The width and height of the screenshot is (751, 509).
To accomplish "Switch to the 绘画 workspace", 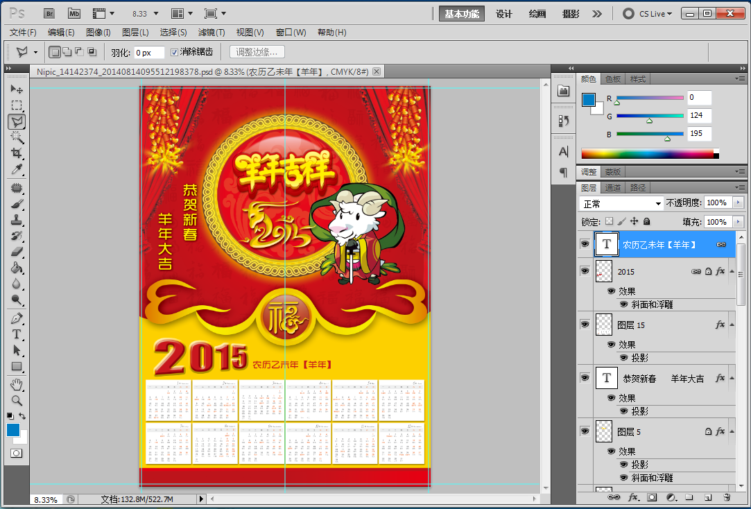I will (x=537, y=14).
